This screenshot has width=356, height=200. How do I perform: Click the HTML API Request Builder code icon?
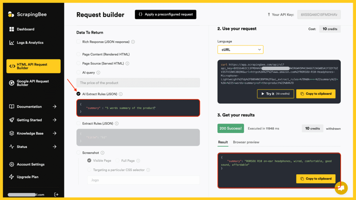click(12, 66)
